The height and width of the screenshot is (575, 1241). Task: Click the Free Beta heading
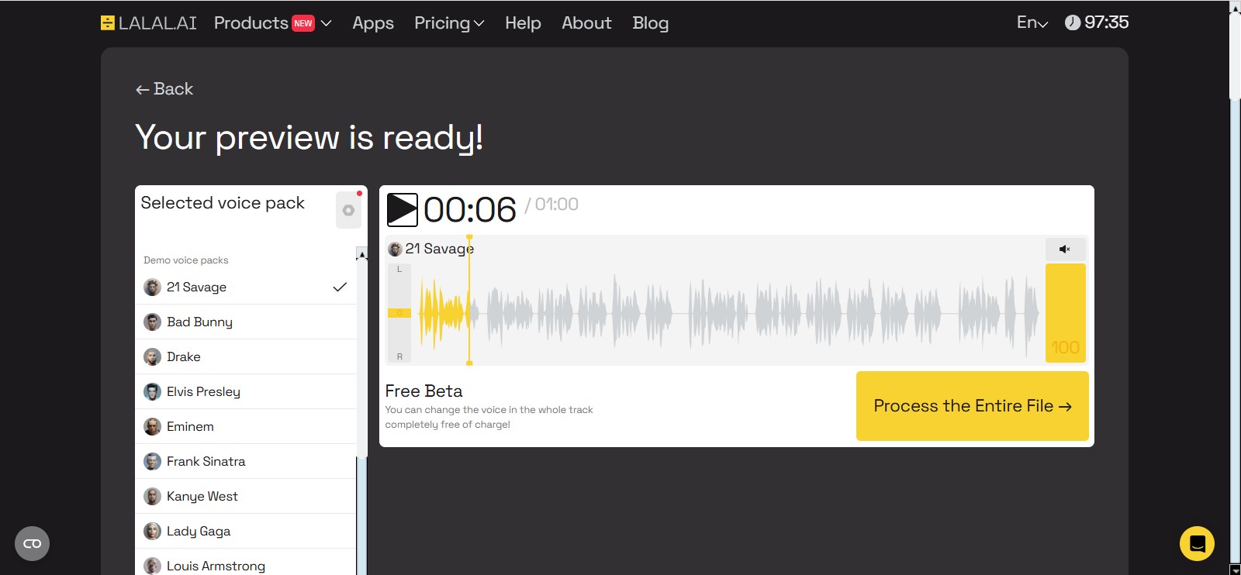(423, 391)
